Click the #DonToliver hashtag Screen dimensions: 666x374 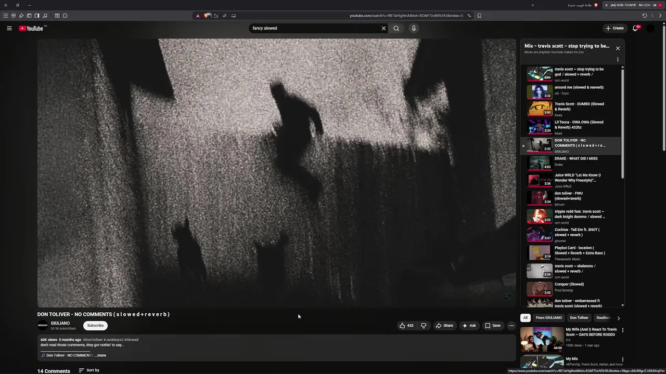[93, 340]
